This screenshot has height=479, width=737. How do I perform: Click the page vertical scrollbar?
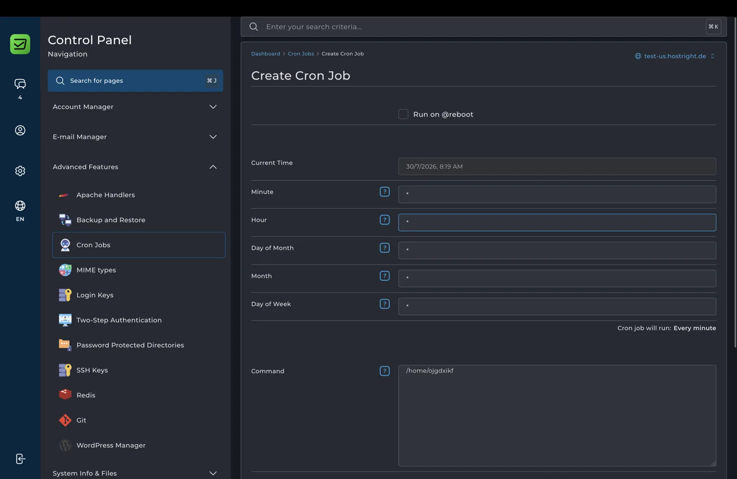click(x=735, y=183)
